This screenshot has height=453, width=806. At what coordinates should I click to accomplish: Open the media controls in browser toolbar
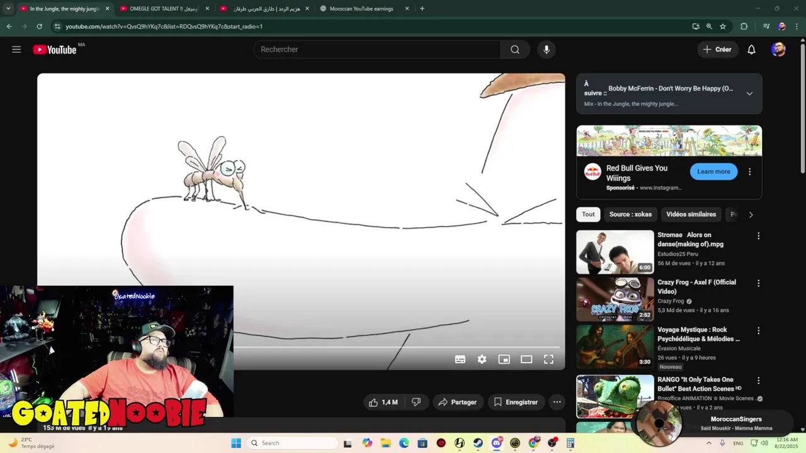coord(766,26)
